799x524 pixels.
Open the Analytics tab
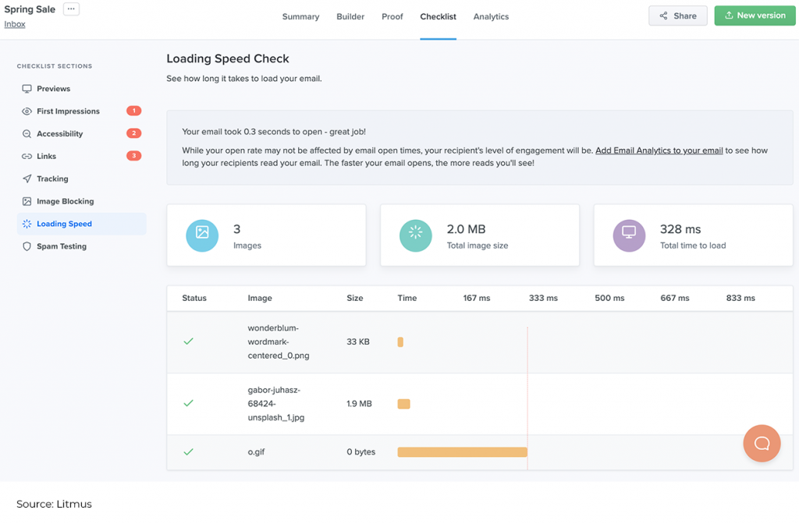491,16
